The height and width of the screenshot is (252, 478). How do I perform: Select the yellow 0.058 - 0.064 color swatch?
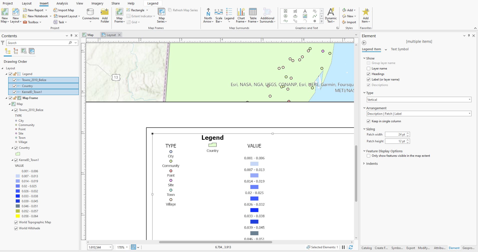click(x=17, y=216)
